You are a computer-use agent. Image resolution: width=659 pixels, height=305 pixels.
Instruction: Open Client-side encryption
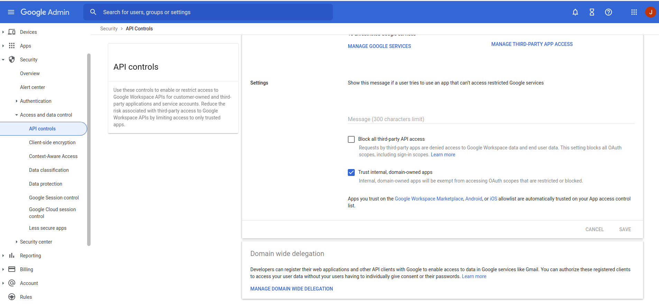[x=52, y=142]
